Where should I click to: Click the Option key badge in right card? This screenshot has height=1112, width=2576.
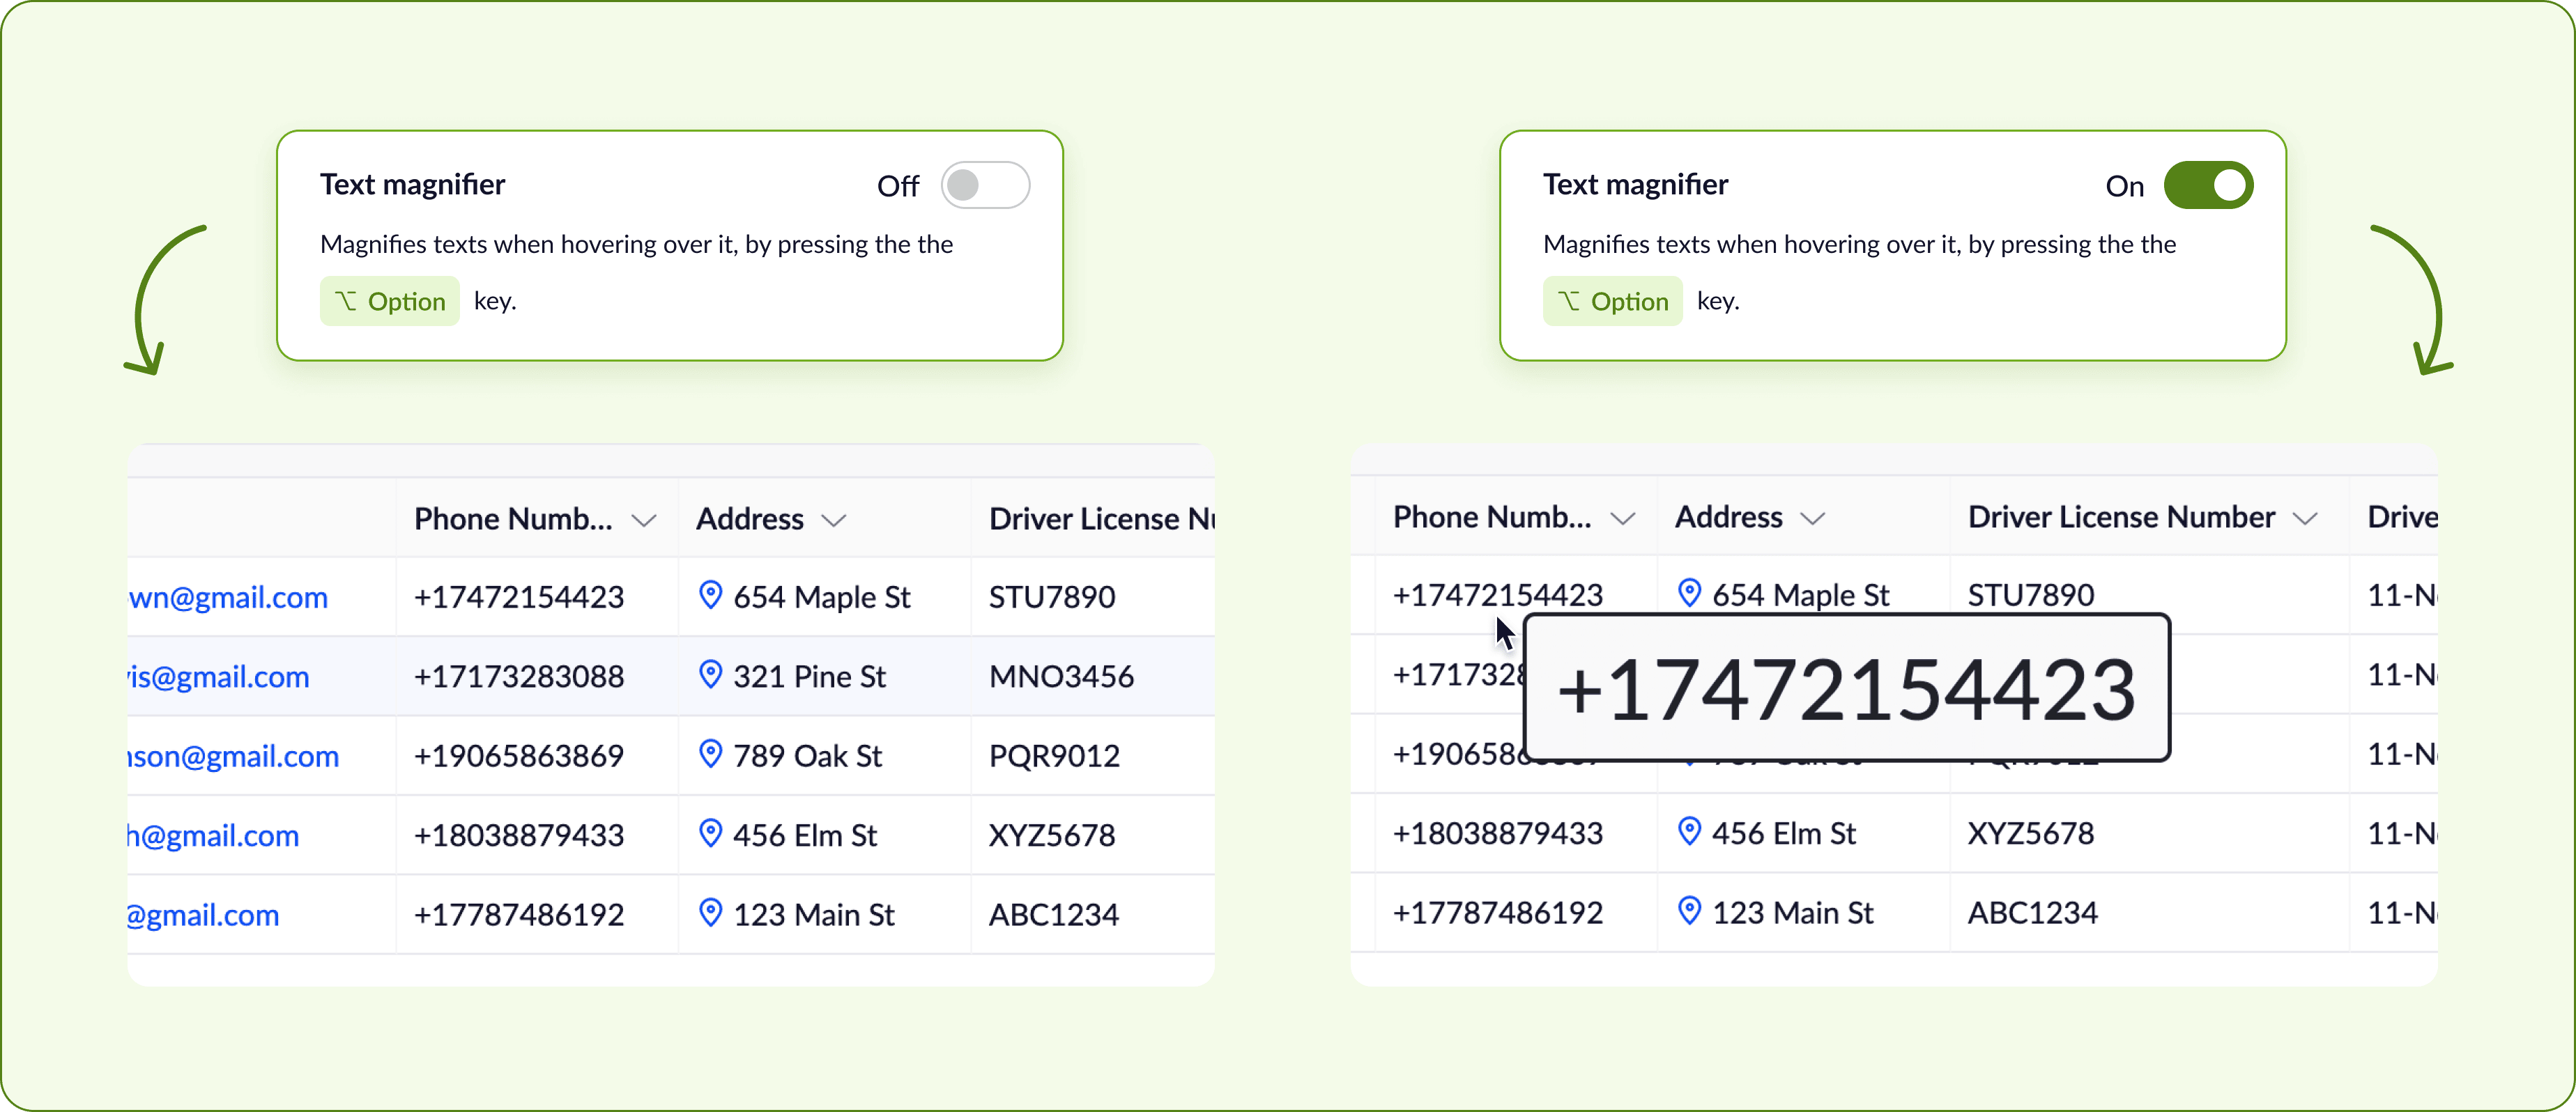click(x=1612, y=301)
